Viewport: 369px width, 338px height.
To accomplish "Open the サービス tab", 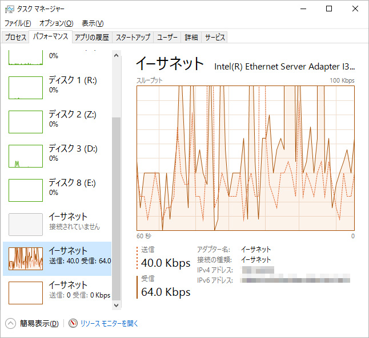I will click(215, 38).
